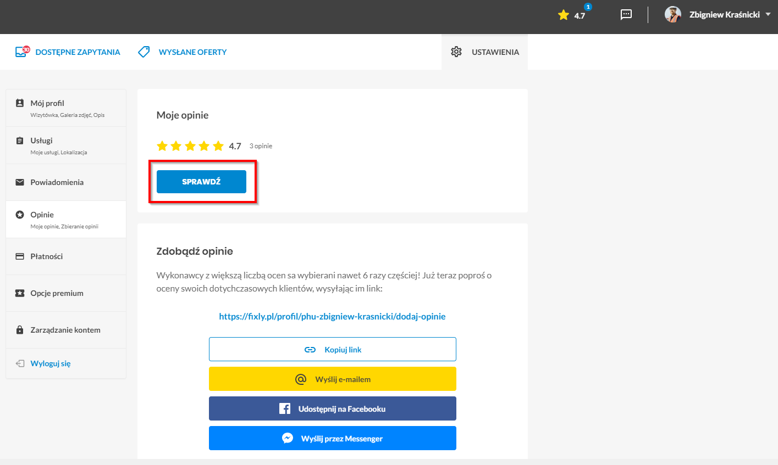Open Usługi section in sidebar
Screen dimensions: 778x465
pos(66,145)
